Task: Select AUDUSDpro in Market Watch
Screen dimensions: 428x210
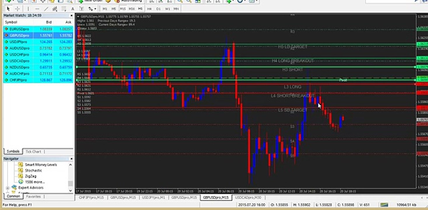Action: (x=38, y=48)
